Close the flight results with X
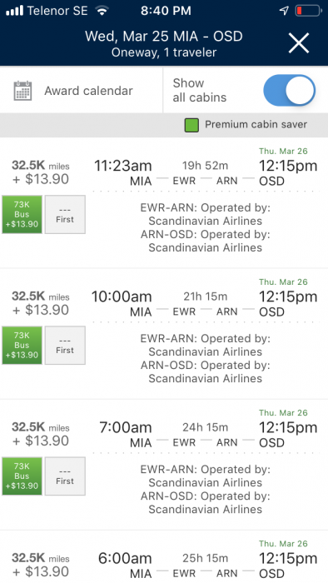Image resolution: width=328 pixels, height=583 pixels. click(x=299, y=43)
